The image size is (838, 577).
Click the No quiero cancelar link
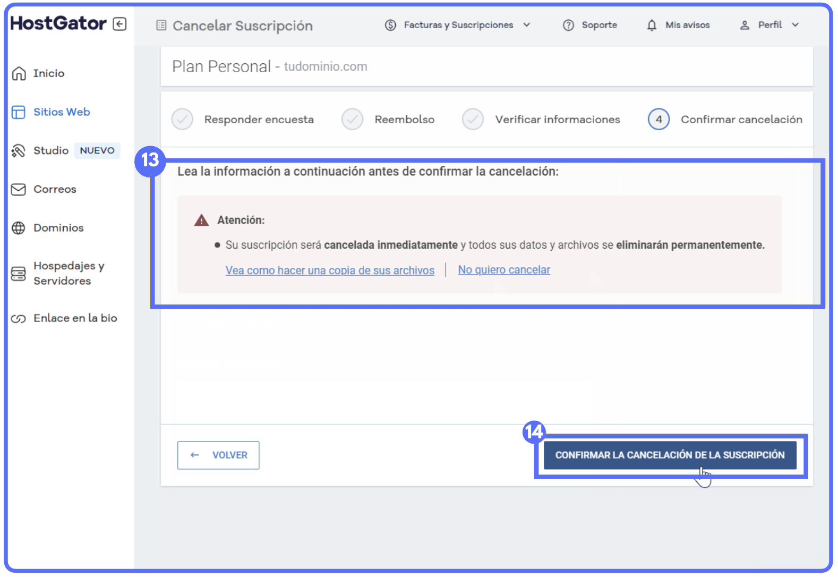point(504,270)
